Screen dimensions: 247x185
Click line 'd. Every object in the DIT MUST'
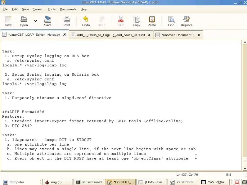(98, 158)
